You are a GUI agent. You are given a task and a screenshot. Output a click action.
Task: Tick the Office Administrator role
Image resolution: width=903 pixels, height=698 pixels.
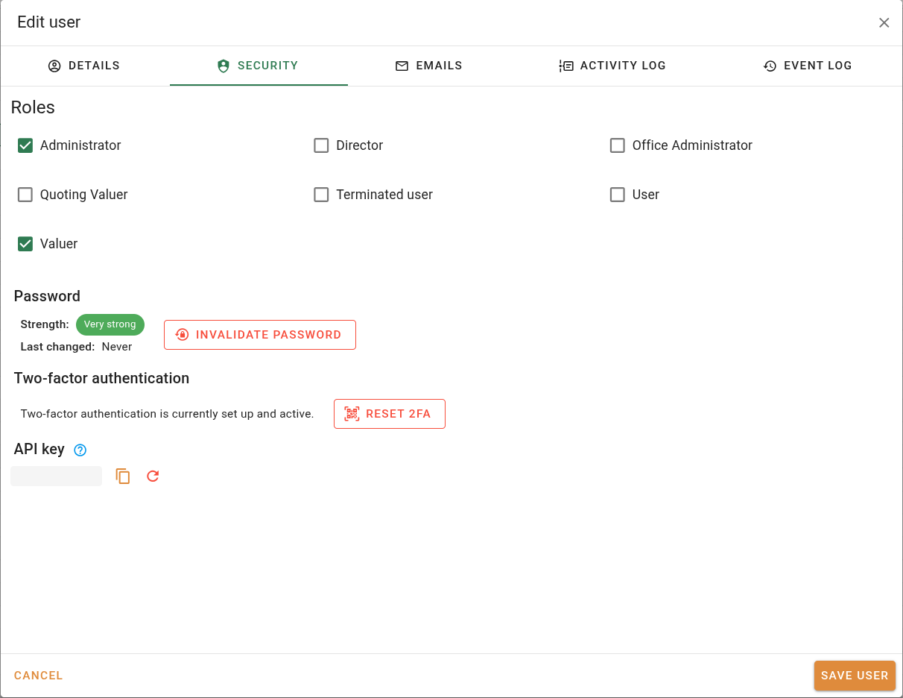(617, 145)
